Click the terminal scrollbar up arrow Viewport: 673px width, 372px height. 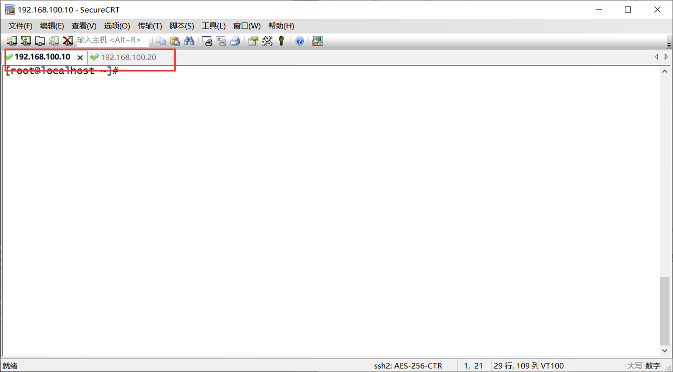(x=665, y=71)
